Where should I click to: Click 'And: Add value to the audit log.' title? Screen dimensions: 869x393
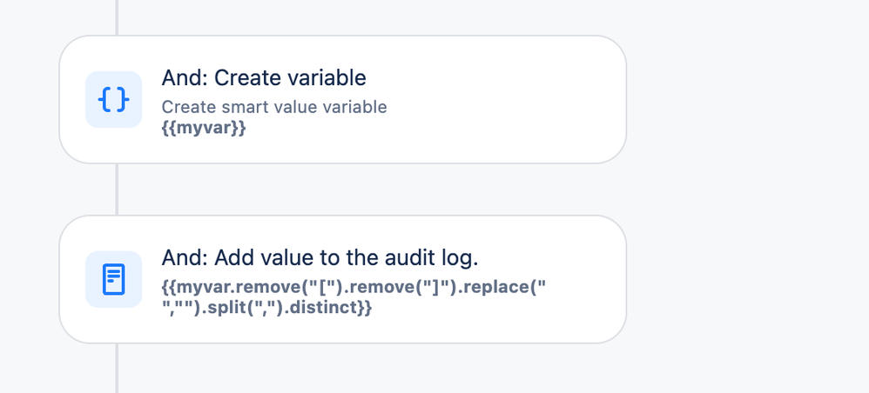pyautogui.click(x=320, y=258)
